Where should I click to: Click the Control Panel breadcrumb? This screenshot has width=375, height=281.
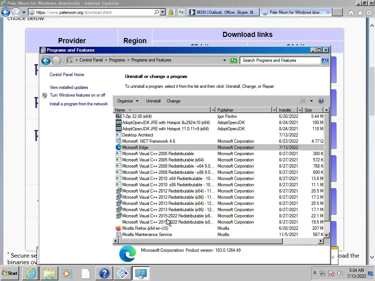91,60
